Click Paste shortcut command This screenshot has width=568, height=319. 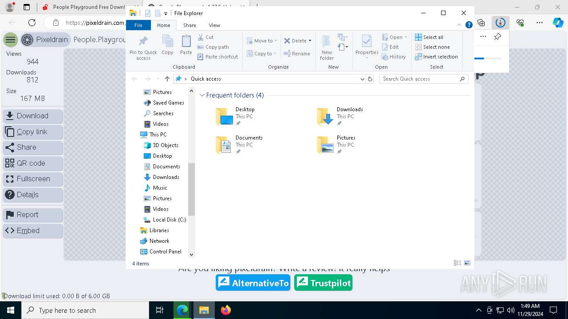click(218, 57)
